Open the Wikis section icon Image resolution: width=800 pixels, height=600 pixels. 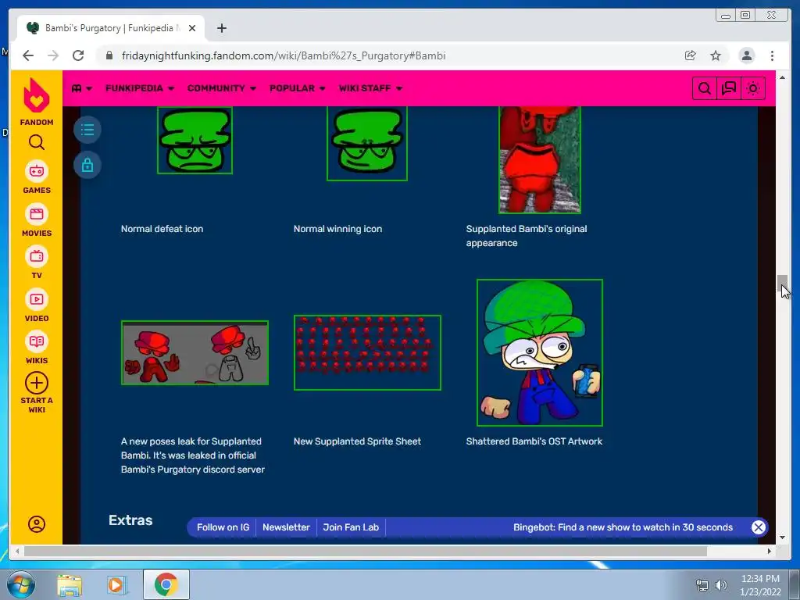pyautogui.click(x=37, y=342)
